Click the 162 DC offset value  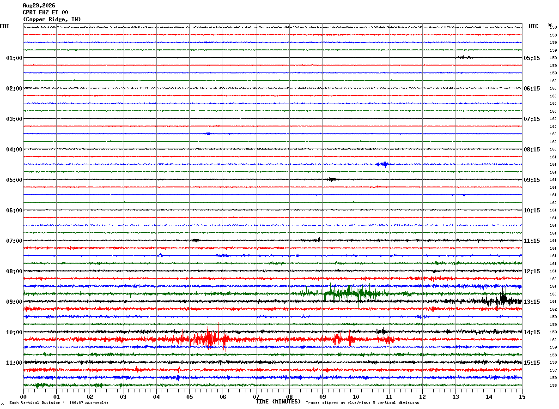click(x=553, y=309)
